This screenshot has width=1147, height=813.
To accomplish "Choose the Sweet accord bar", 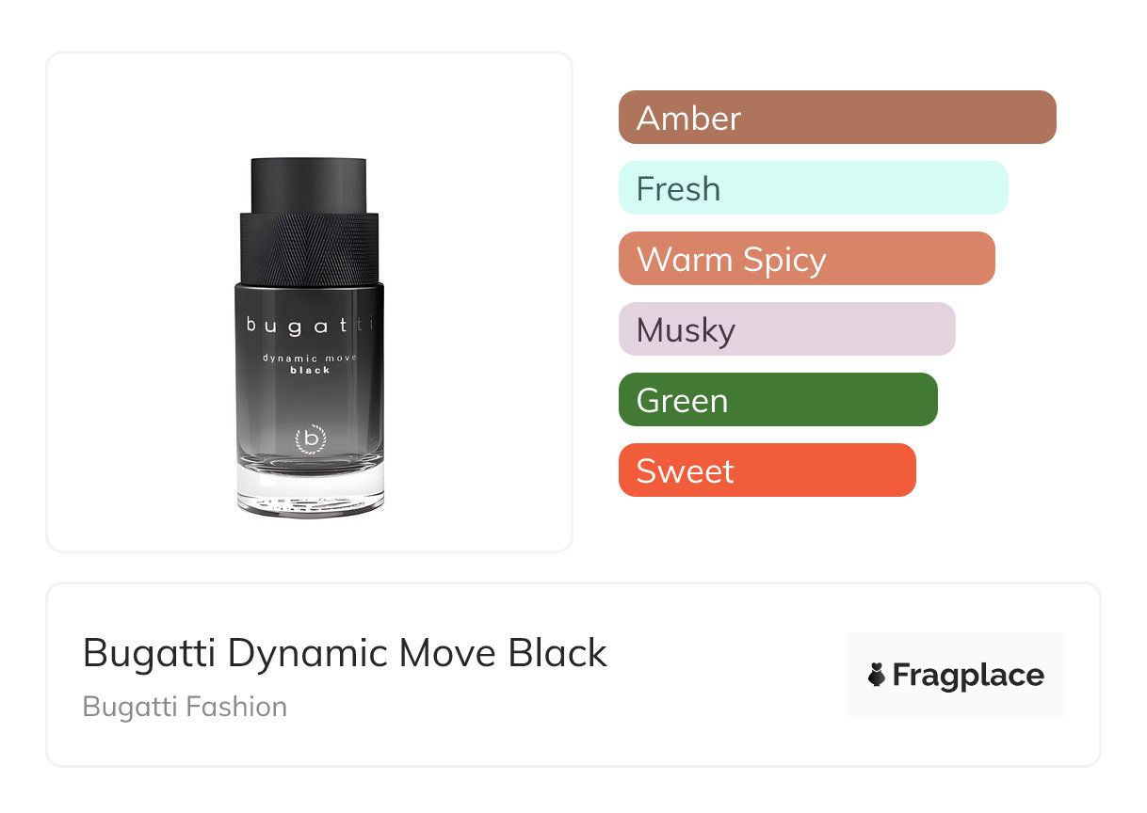I will pyautogui.click(x=767, y=470).
